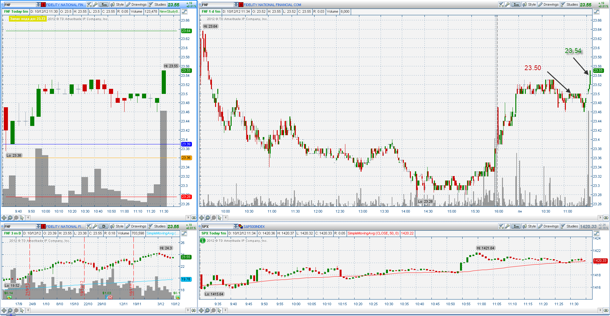Open 1m timeframe selector in FNF 1m chart

pyautogui.click(x=516, y=4)
